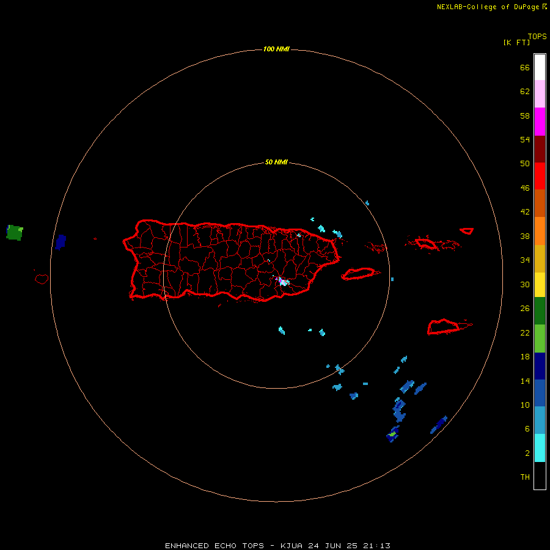The height and width of the screenshot is (550, 550).
Task: Pick the dark orange legend swatch
Action: (540, 203)
